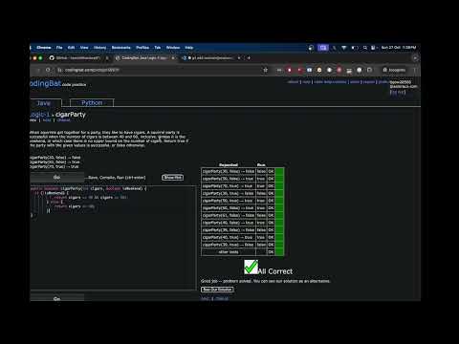
Task: Open the Help menu
Action: [189, 48]
